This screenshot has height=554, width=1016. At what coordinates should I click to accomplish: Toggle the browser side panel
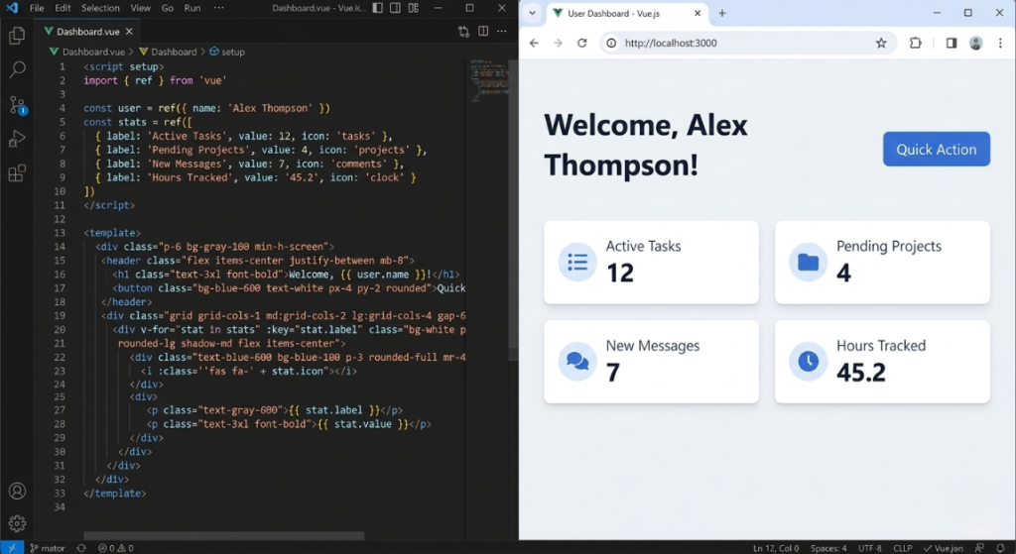coord(951,43)
